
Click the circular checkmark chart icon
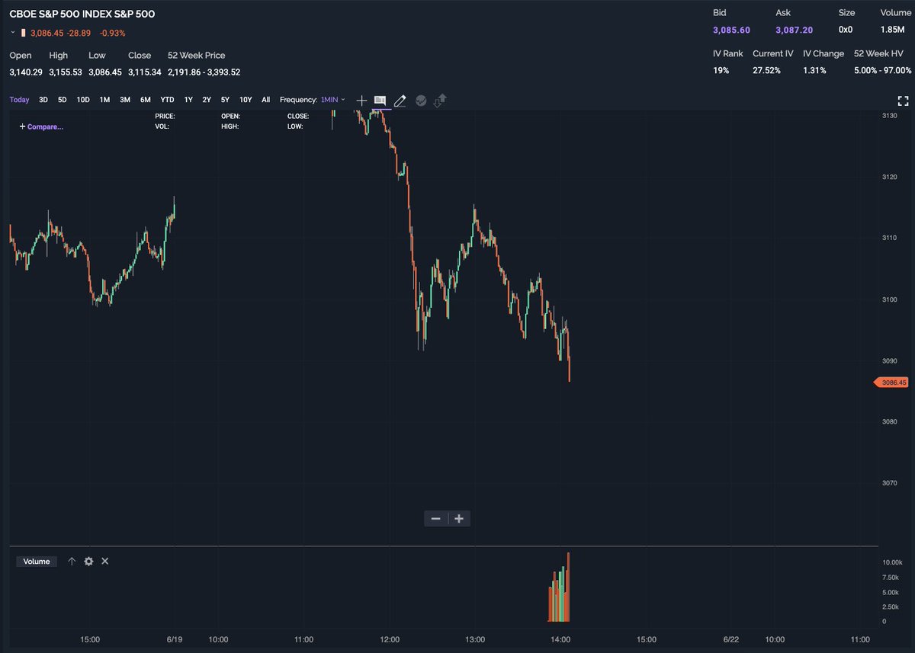tap(421, 100)
